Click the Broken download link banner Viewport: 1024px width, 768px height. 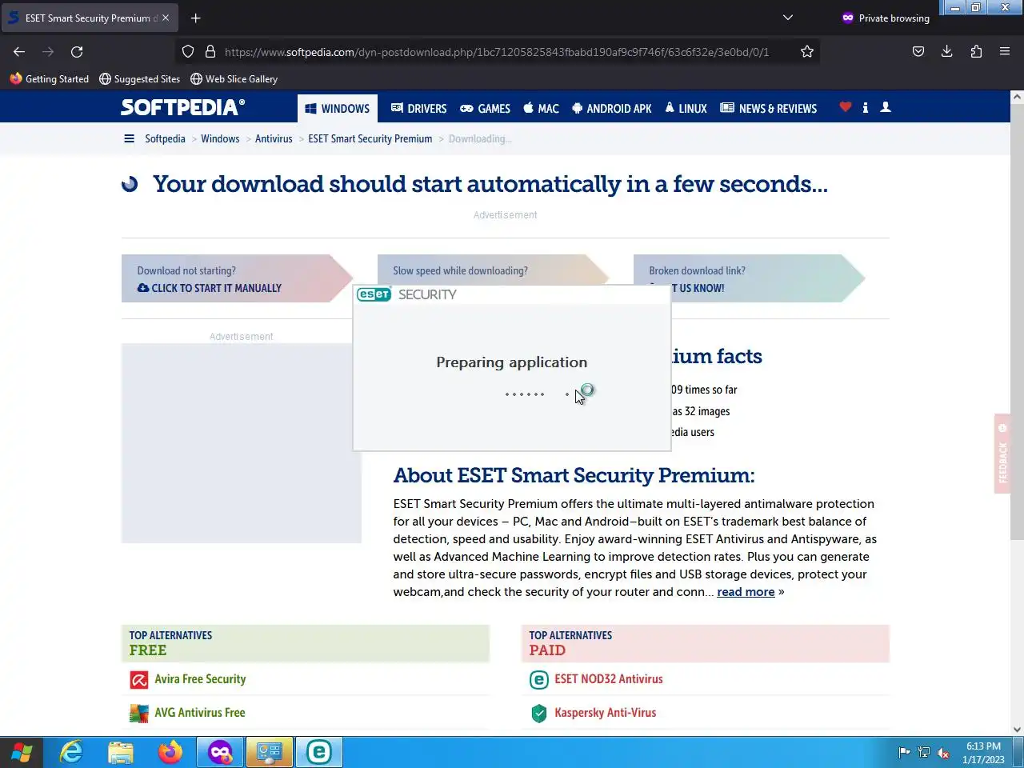coord(749,278)
